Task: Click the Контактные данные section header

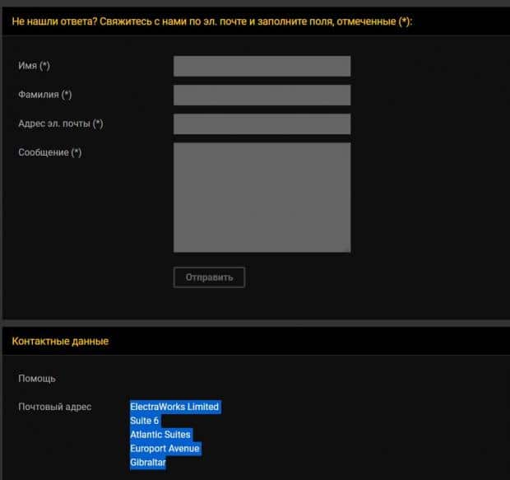Action: 60,341
